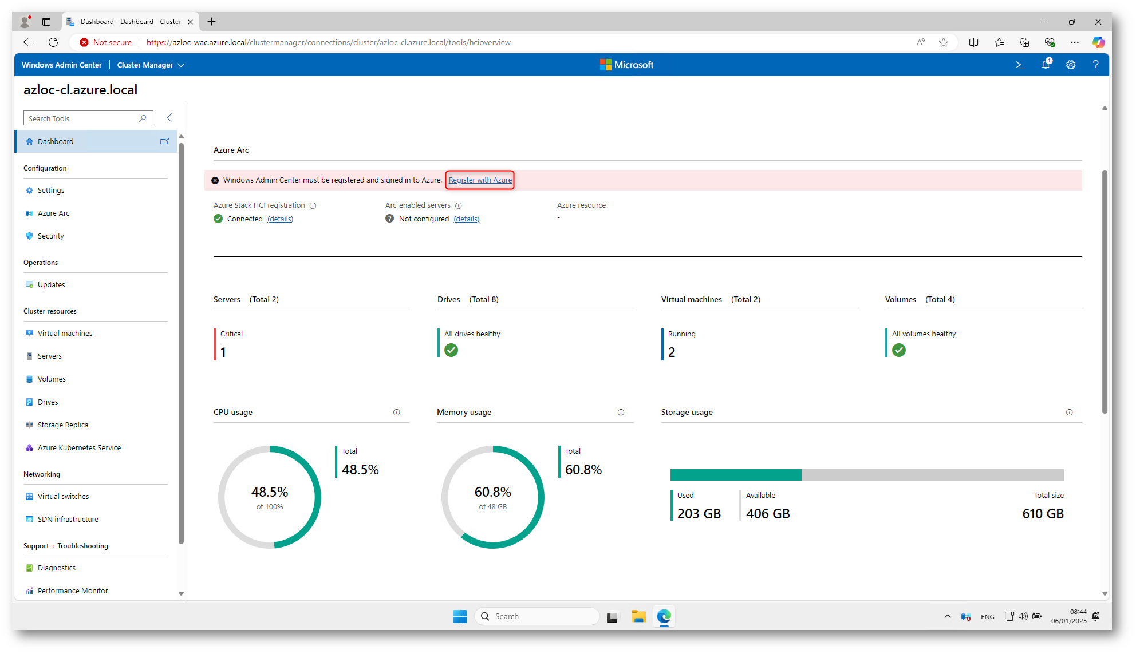Reload the page with refresh icon

pos(53,42)
